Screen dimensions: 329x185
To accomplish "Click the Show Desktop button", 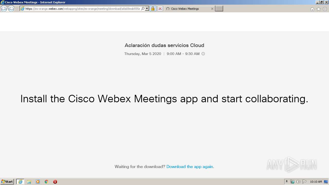I will point(326,182).
